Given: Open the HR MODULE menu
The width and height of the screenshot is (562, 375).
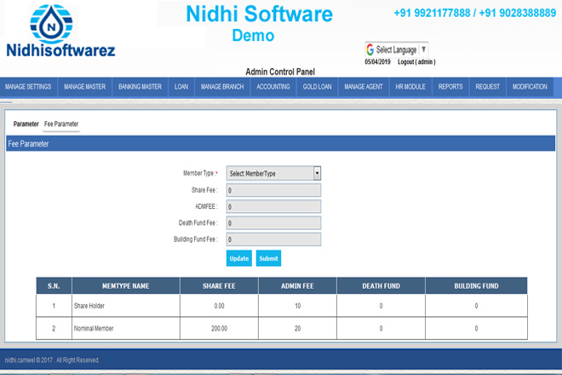Looking at the screenshot, I should pyautogui.click(x=410, y=87).
